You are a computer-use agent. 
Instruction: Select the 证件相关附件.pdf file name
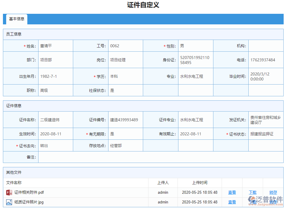click(x=29, y=192)
